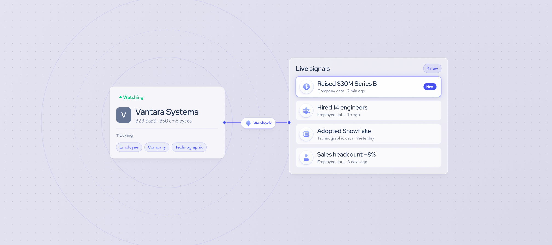Select the Adopted Snowflake signal row
This screenshot has height=245, width=552.
coord(369,134)
